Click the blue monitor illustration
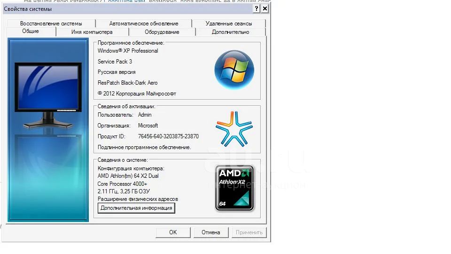Screen dimensions: 451x254 tap(48, 95)
